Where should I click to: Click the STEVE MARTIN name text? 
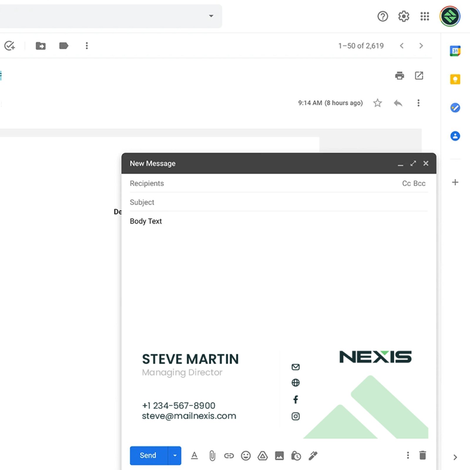tap(190, 359)
